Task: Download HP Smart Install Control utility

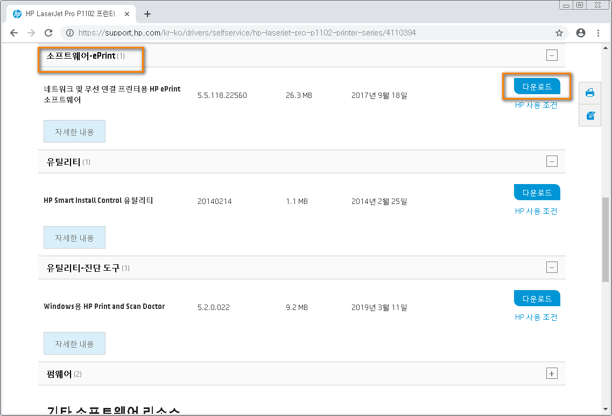Action: coord(537,192)
